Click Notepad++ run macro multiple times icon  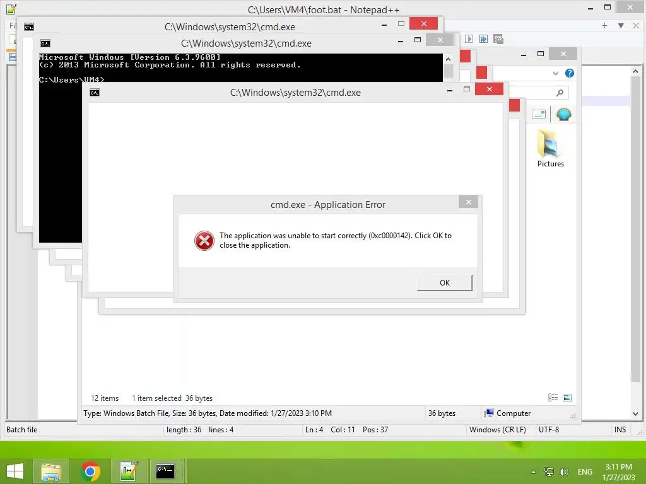483,38
